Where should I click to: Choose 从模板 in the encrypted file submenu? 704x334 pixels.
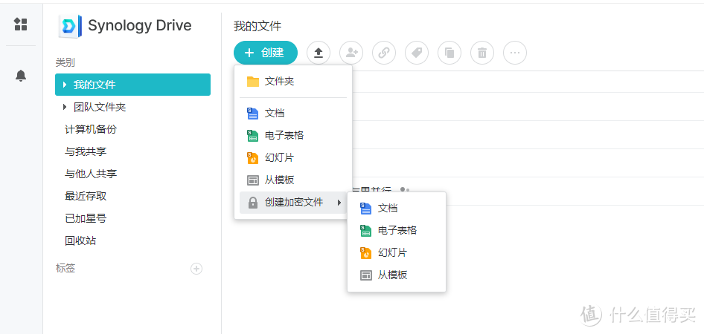click(x=392, y=275)
